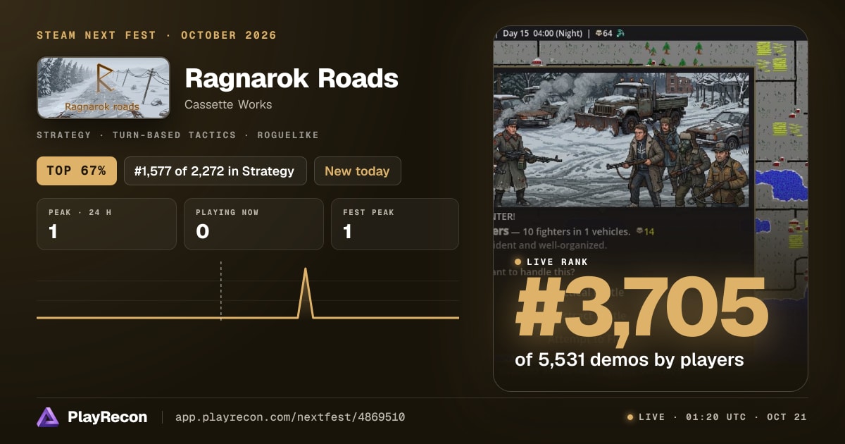Click the of 5,531 demos by players text
845x444 pixels.
pyautogui.click(x=630, y=359)
